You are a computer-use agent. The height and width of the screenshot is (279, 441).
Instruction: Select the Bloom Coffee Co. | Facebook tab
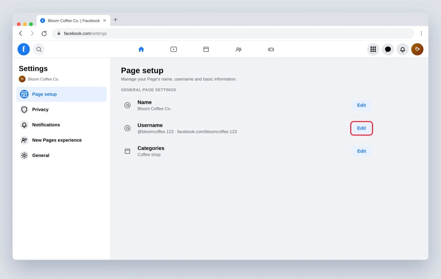point(73,20)
